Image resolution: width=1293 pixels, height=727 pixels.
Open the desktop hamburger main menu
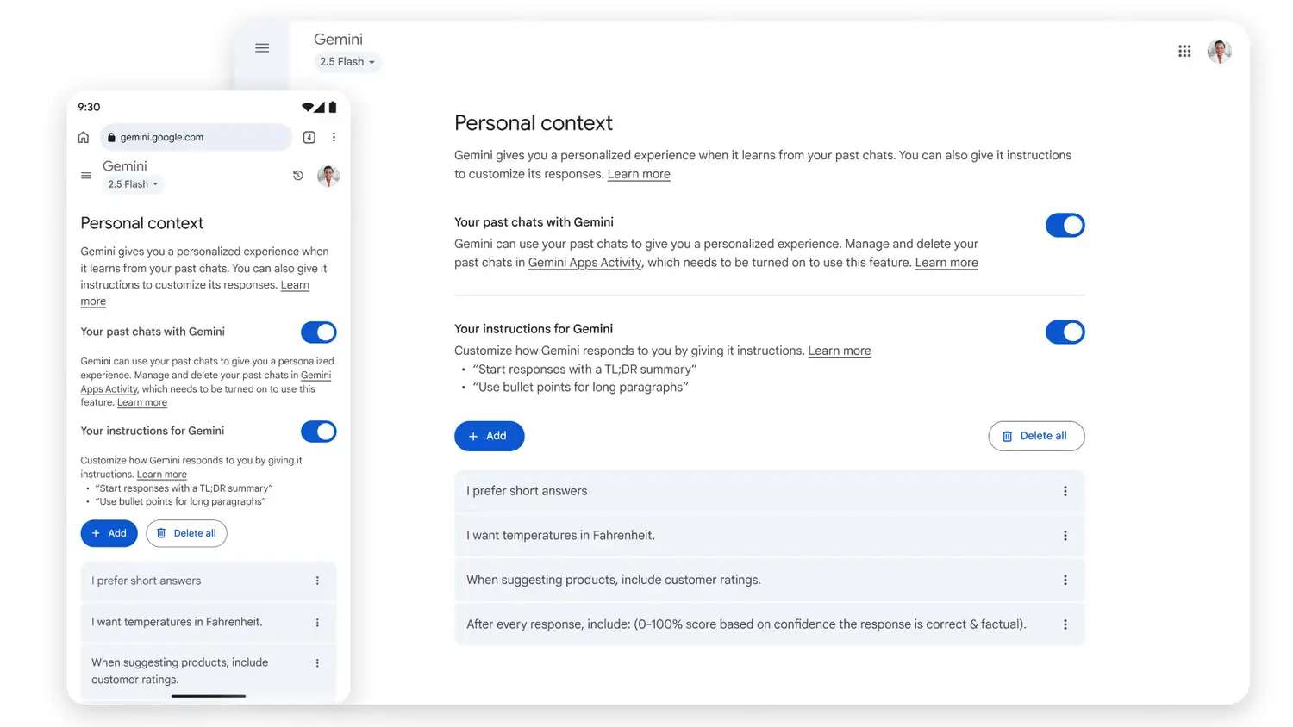point(262,48)
